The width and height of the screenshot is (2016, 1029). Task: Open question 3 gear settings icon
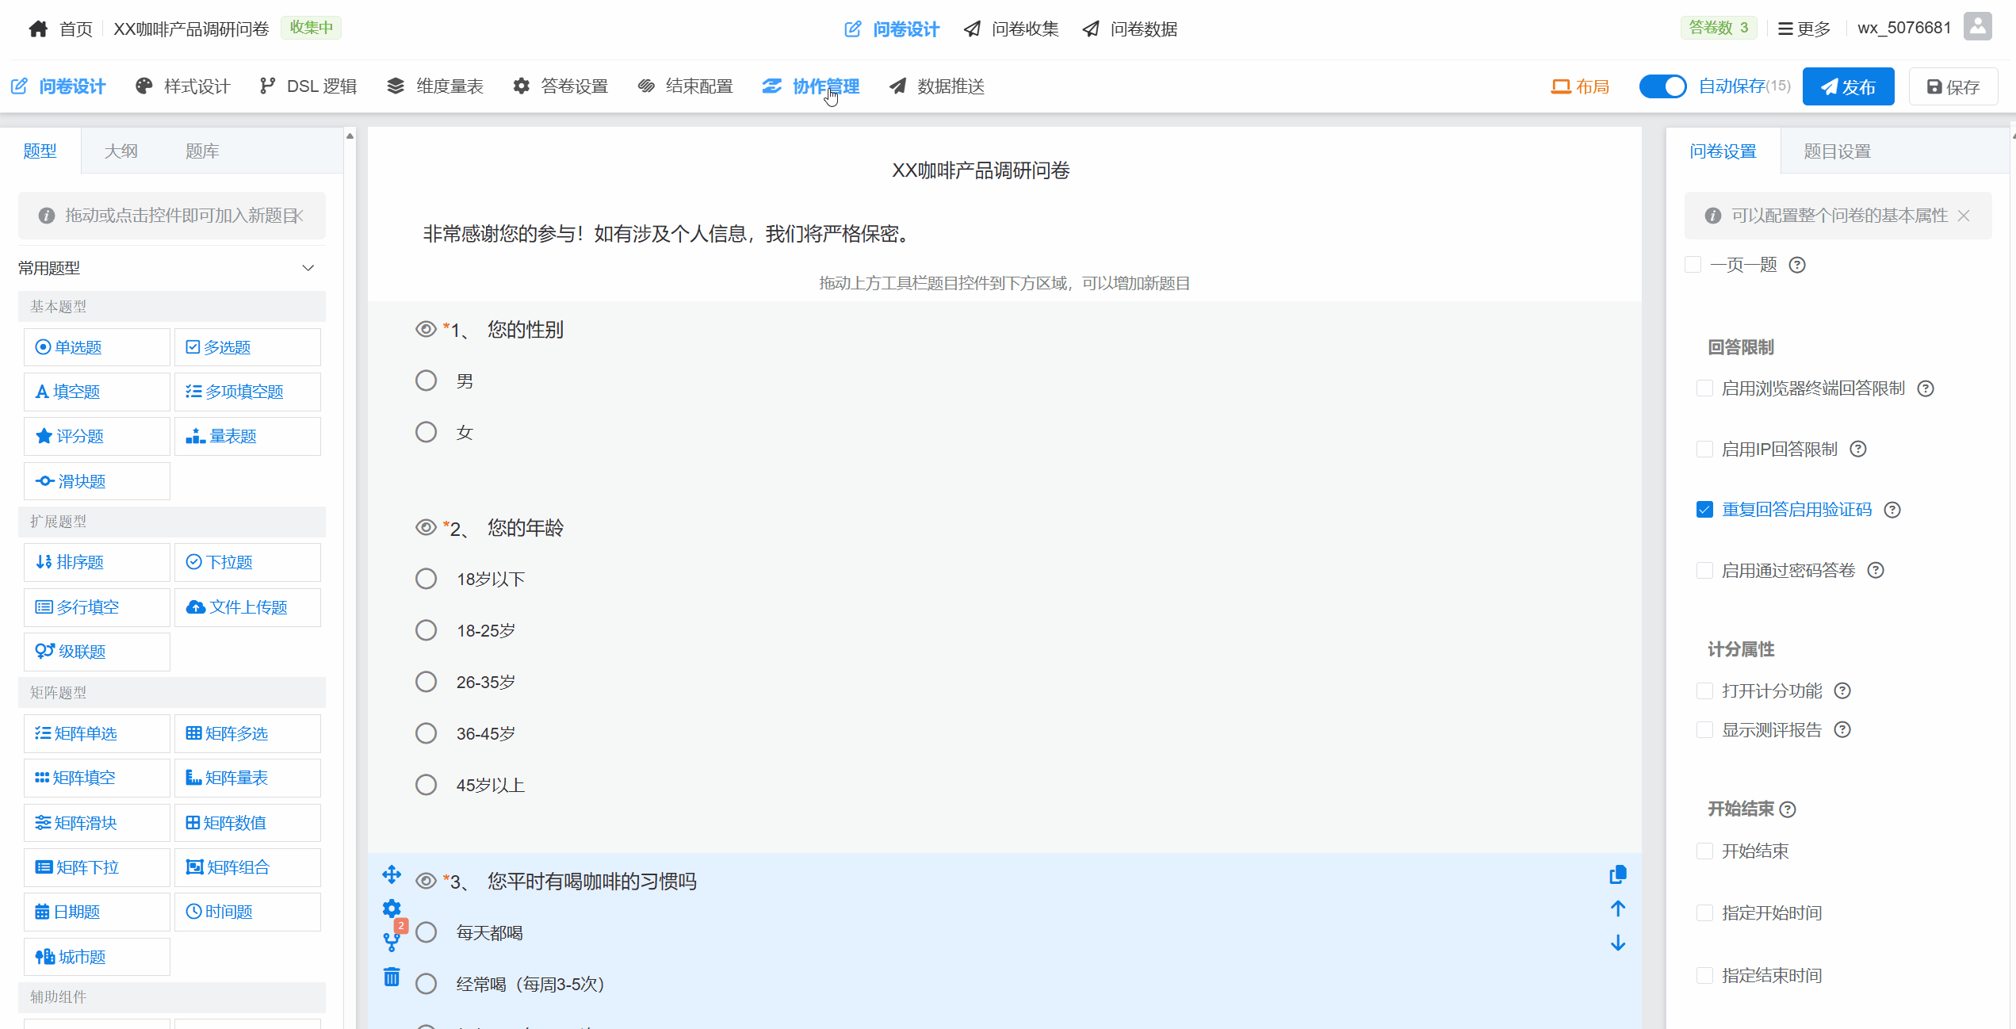click(392, 909)
